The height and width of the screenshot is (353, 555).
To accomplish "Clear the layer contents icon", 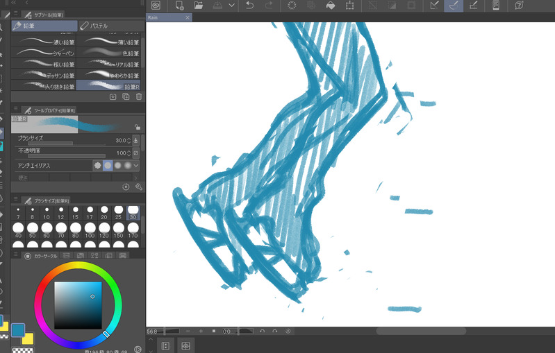I will click(x=292, y=6).
